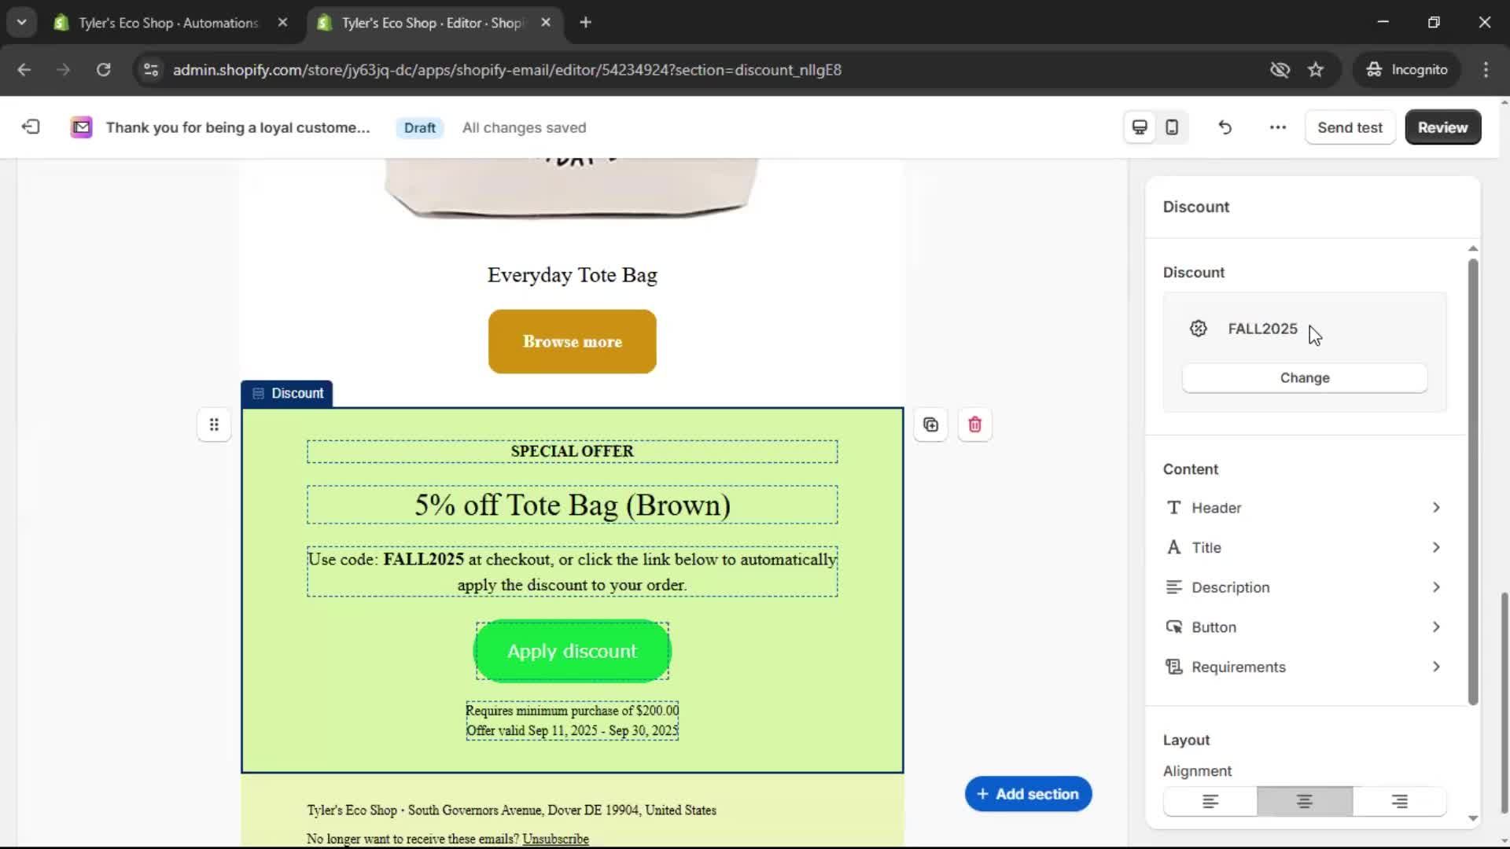This screenshot has height=849, width=1510.
Task: Click the drag handle beside the Discount block
Action: (x=214, y=424)
